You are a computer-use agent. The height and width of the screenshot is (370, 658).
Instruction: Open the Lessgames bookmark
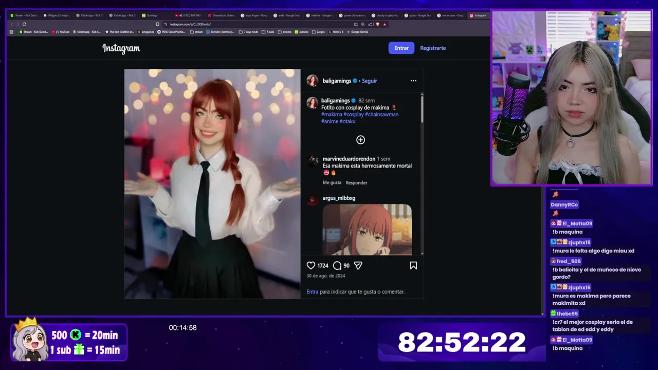[145, 32]
